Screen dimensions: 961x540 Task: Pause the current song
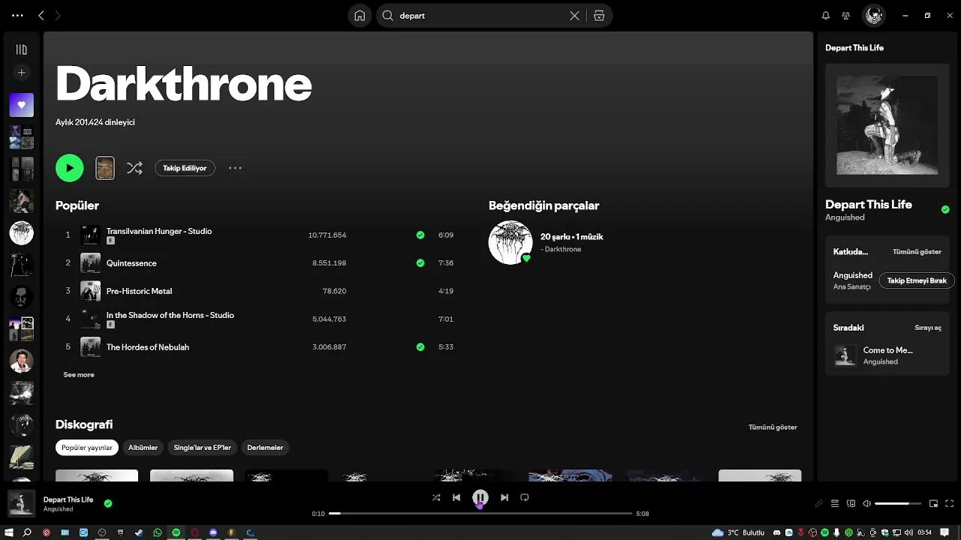click(480, 497)
